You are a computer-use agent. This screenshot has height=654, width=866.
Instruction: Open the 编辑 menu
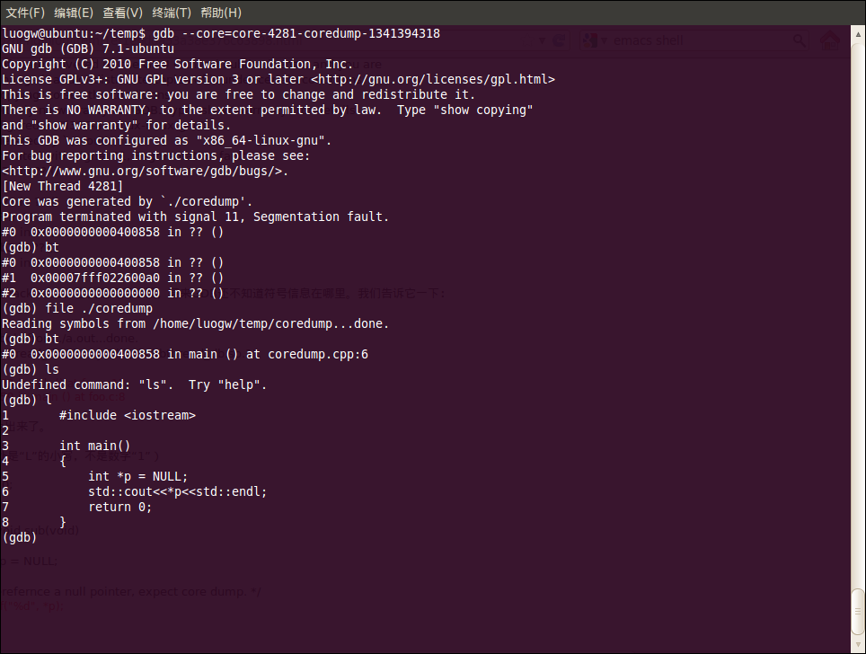coord(75,12)
